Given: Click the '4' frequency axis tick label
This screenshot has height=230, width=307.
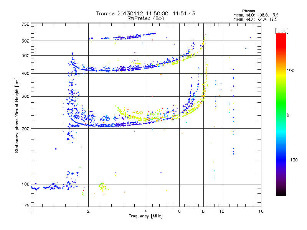Looking at the screenshot, I should coord(146,211).
